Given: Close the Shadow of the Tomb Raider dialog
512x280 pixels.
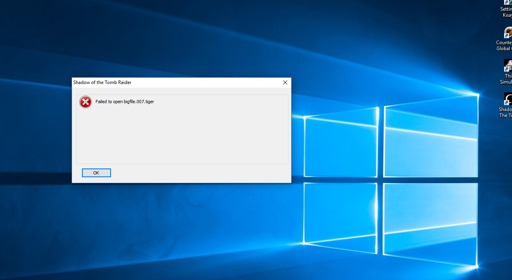Looking at the screenshot, I should pyautogui.click(x=285, y=82).
